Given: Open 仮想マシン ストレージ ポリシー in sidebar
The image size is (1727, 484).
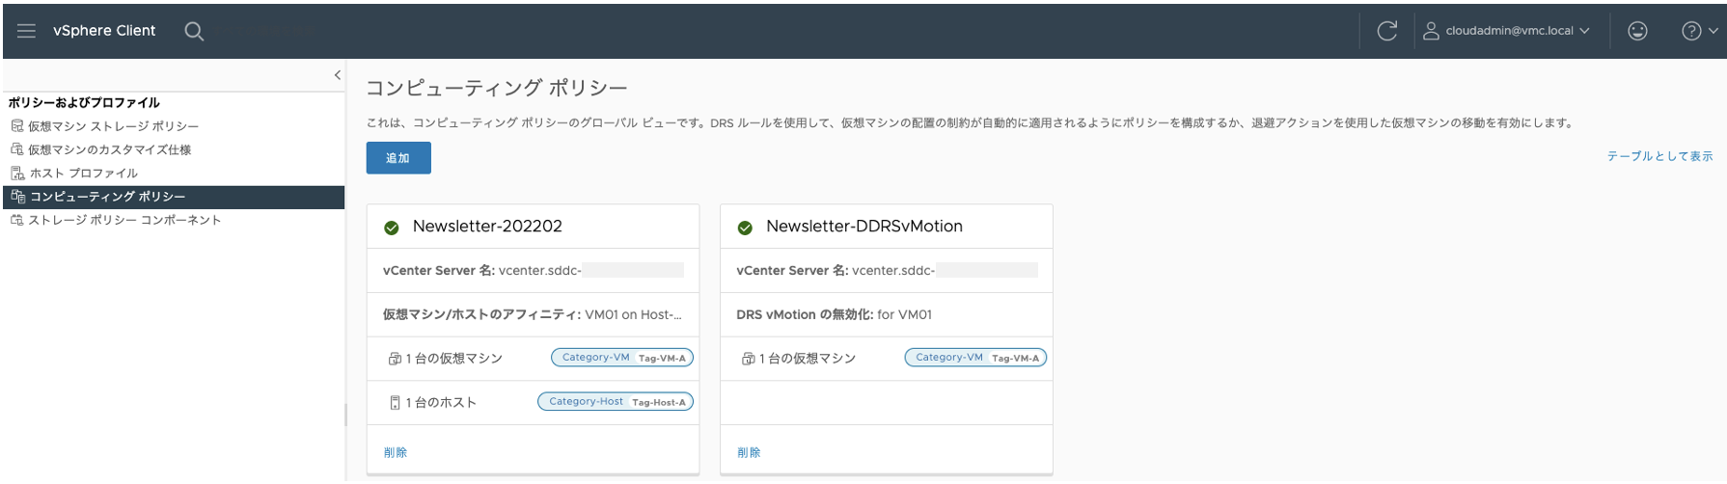Looking at the screenshot, I should click(x=113, y=126).
